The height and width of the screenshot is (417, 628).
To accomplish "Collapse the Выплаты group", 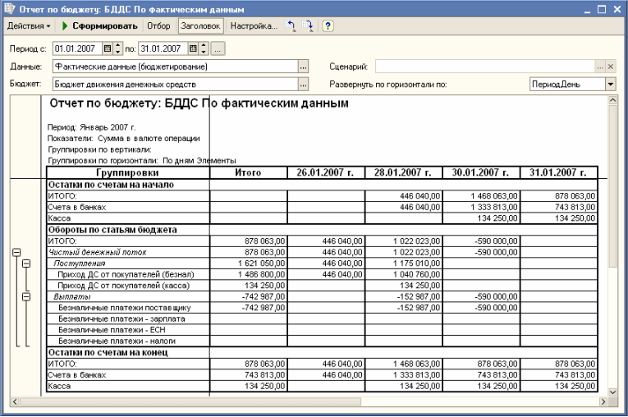I will coord(26,297).
